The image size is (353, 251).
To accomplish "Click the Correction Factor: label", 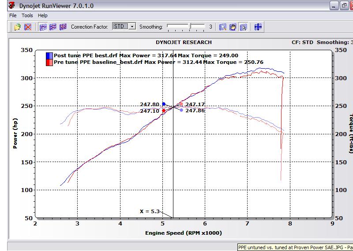I will point(90,27).
